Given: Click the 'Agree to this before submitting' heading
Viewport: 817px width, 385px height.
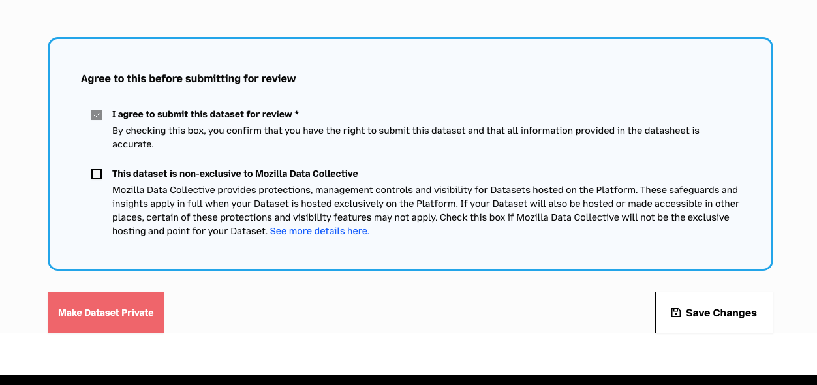Looking at the screenshot, I should tap(189, 78).
